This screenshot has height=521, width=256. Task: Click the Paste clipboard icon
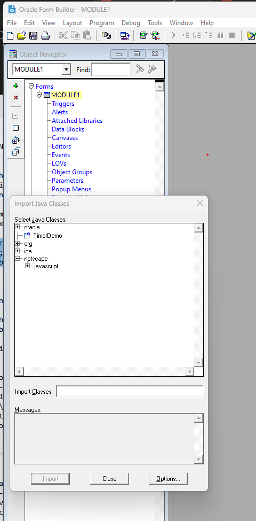[x=87, y=35]
